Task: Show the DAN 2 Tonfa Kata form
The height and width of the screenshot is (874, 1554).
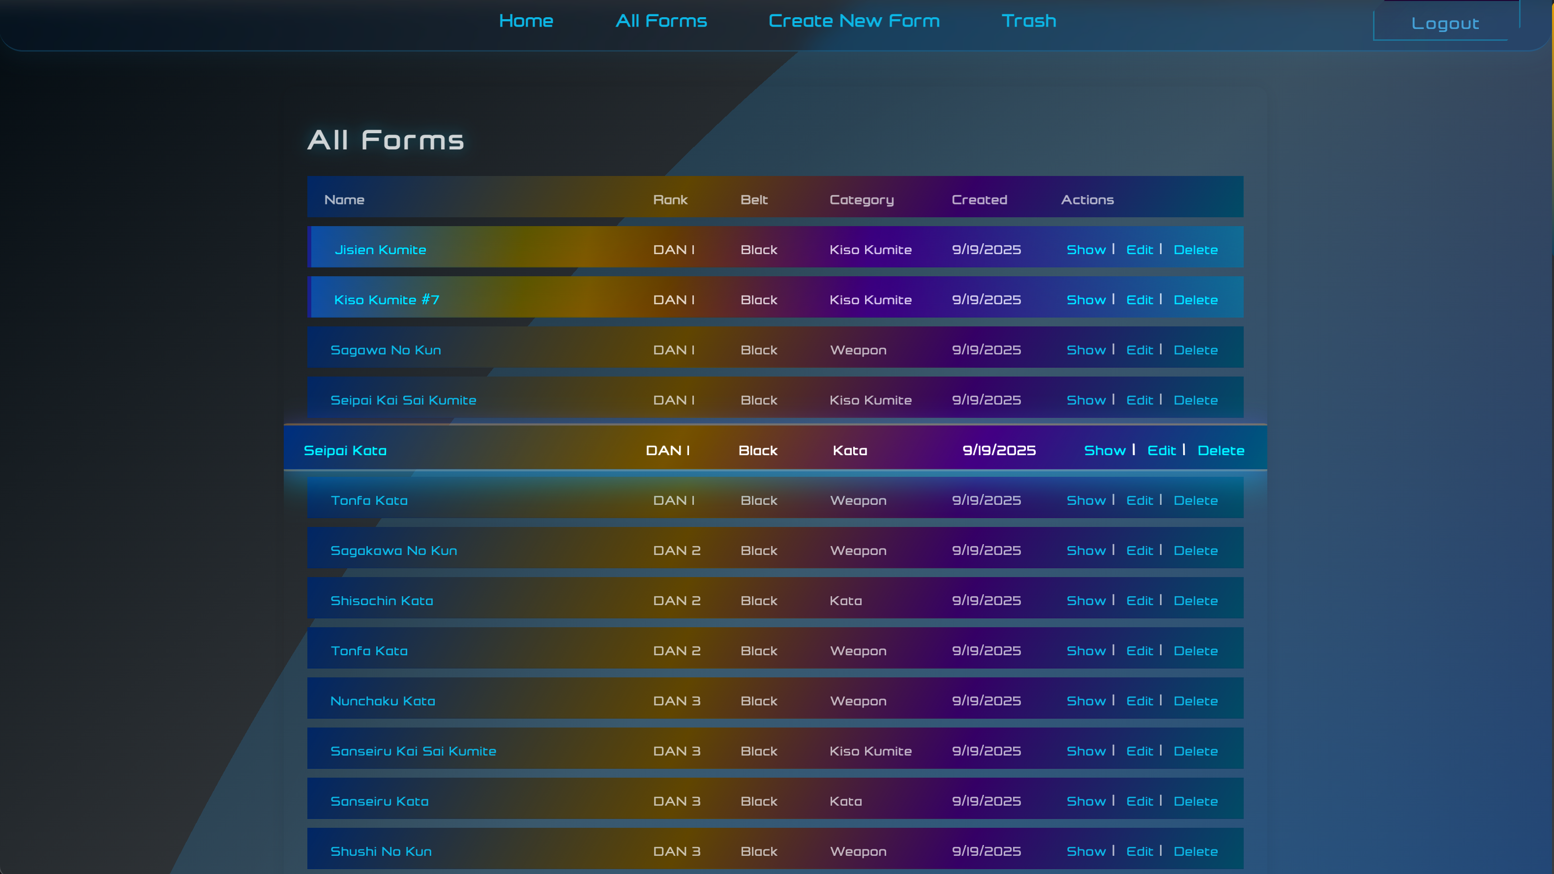Action: 1086,651
